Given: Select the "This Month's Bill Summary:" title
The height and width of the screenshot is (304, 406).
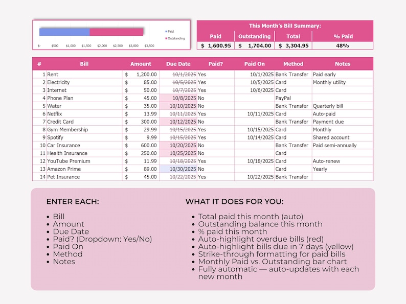Looking at the screenshot, I should pyautogui.click(x=285, y=26).
